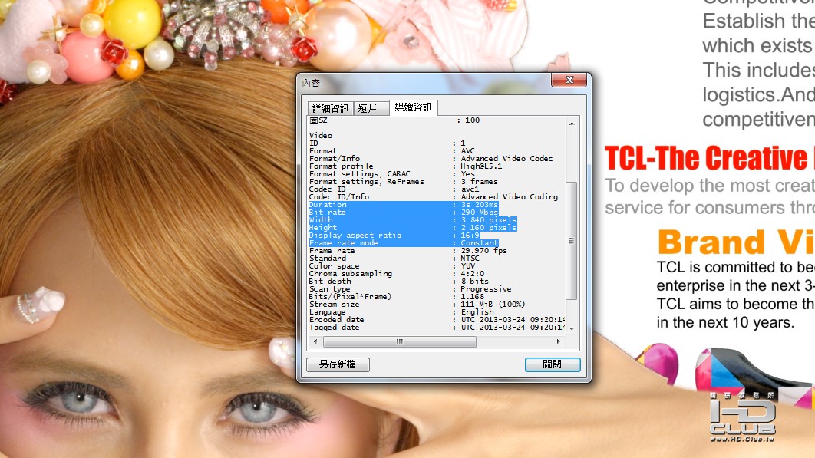Screen dimensions: 815x458
Task: Click the 'Chroma subsampling' label
Action: point(350,273)
